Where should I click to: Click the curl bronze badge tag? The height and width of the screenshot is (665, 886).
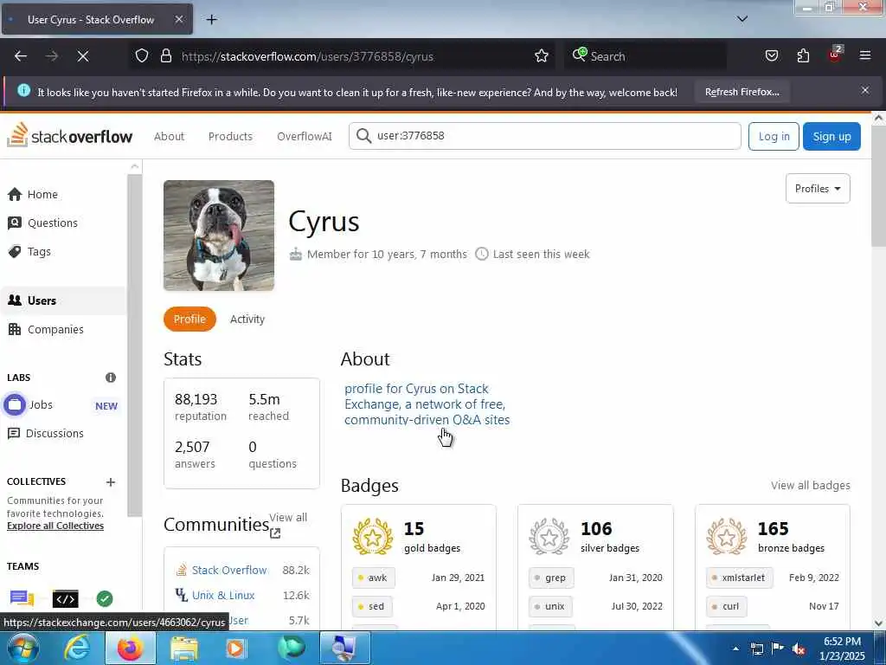click(x=727, y=606)
